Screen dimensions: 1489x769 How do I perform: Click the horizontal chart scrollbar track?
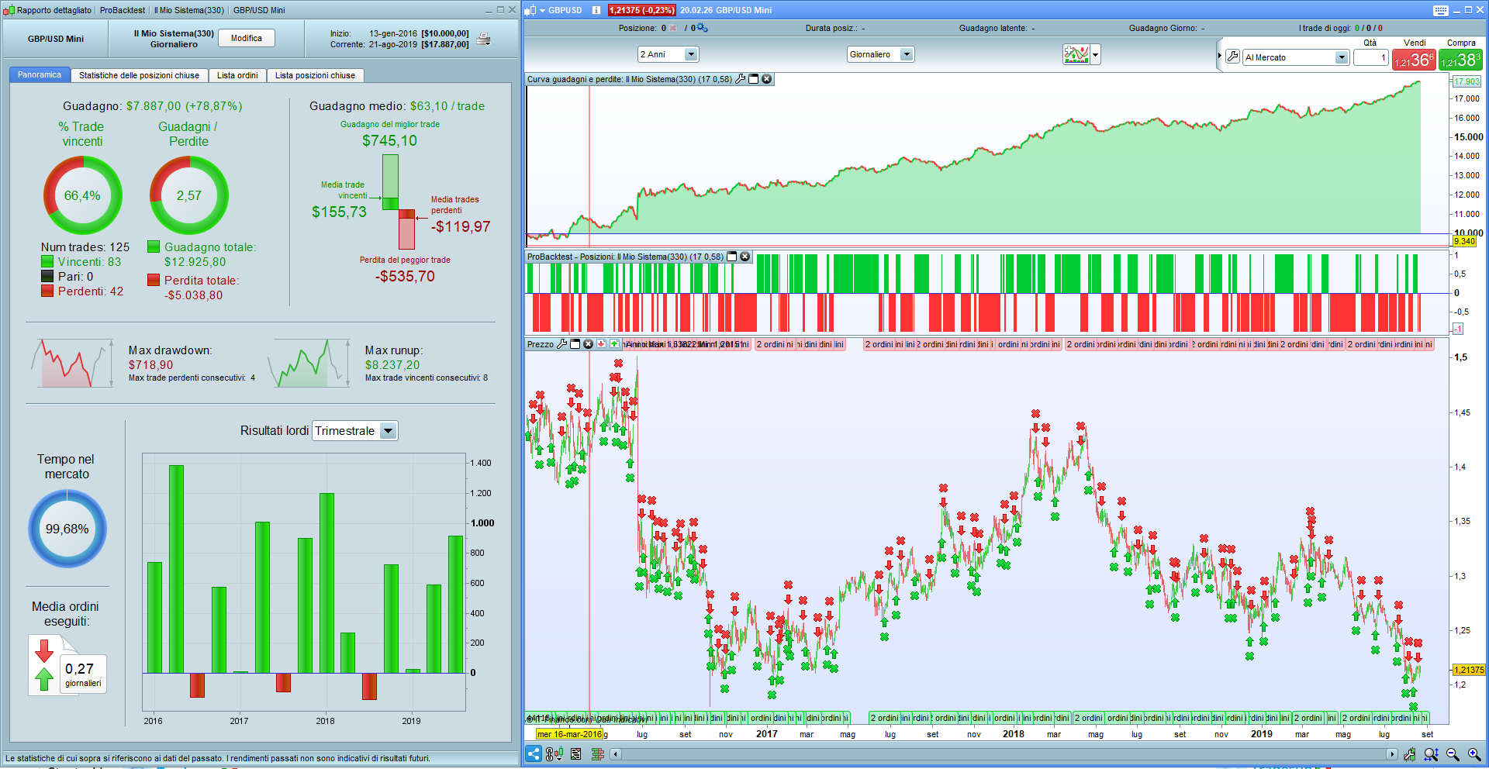pos(1004,753)
